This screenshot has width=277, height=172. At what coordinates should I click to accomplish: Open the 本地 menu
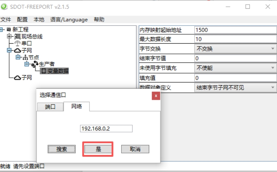[39, 19]
